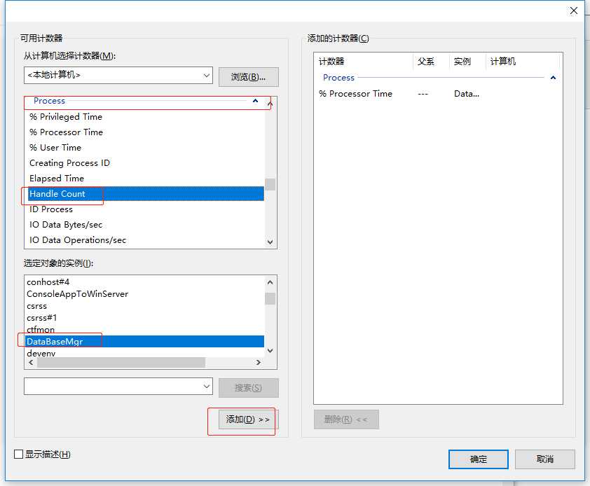Select % Processor Time in available counters list
This screenshot has width=590, height=486.
[146, 132]
